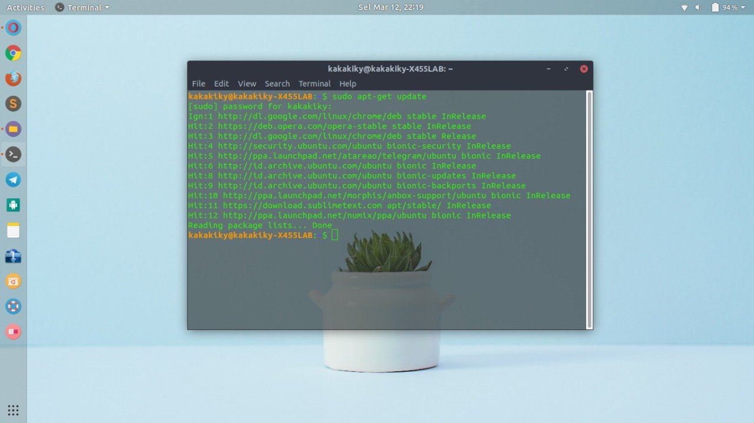Open the Terminal app menu in top bar

click(82, 8)
